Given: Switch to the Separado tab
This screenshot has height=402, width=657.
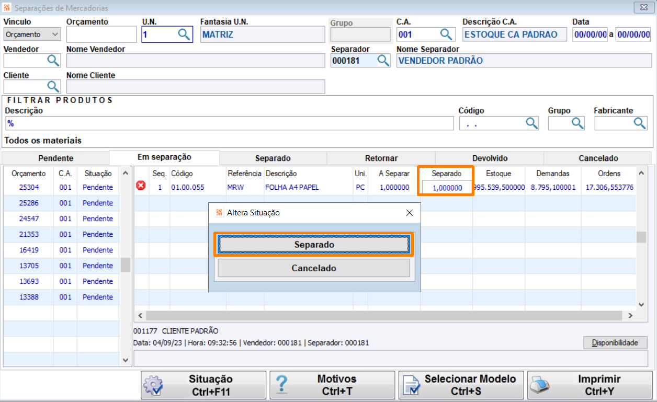Looking at the screenshot, I should [x=273, y=158].
